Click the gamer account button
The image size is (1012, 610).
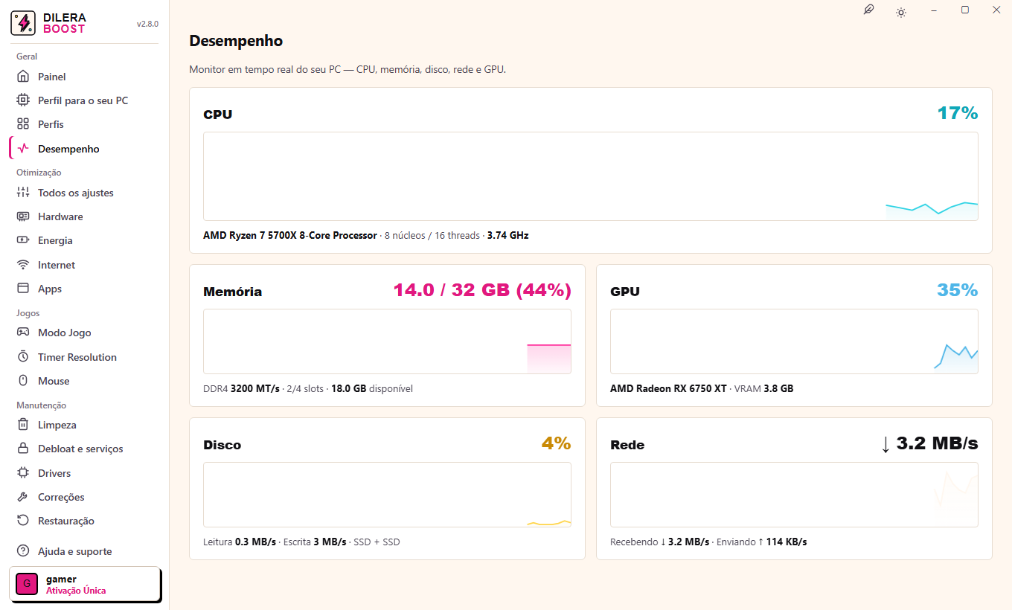tap(85, 584)
